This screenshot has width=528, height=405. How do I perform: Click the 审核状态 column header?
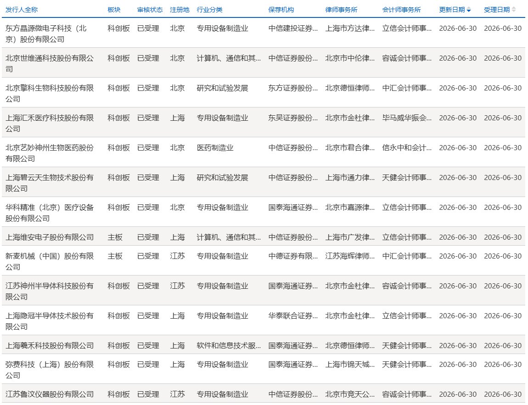pos(150,10)
